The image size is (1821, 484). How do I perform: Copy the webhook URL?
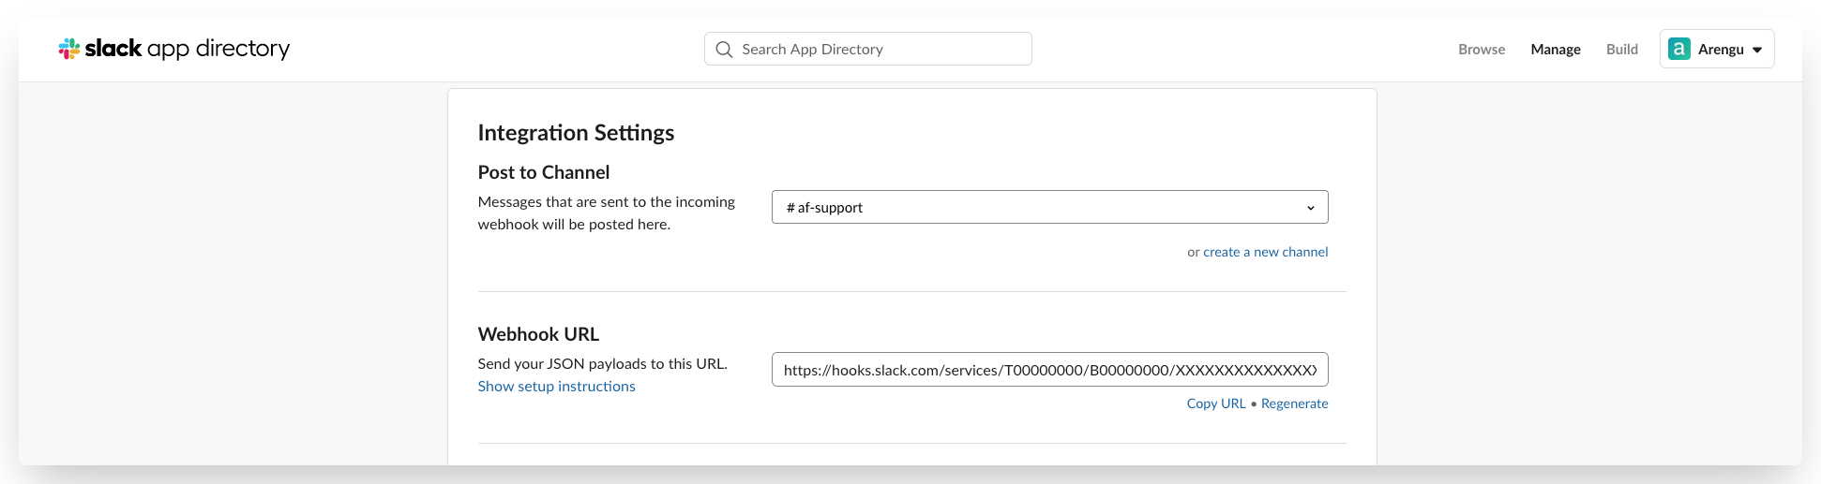tap(1216, 403)
